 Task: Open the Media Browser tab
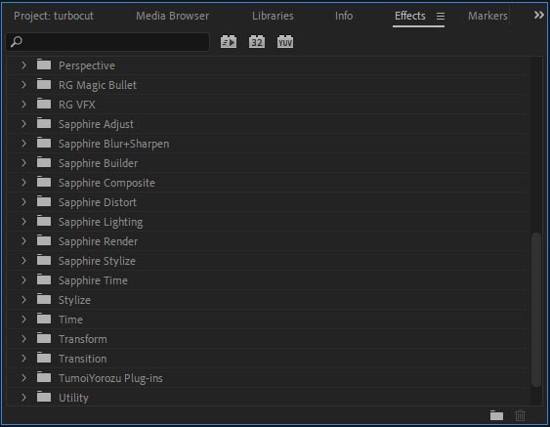pyautogui.click(x=172, y=16)
